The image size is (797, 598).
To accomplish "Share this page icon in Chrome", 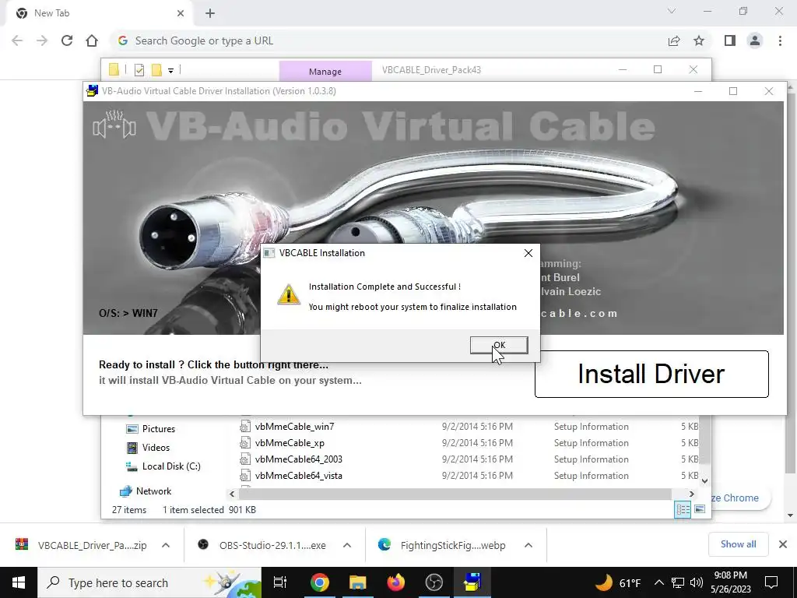I will coord(674,40).
